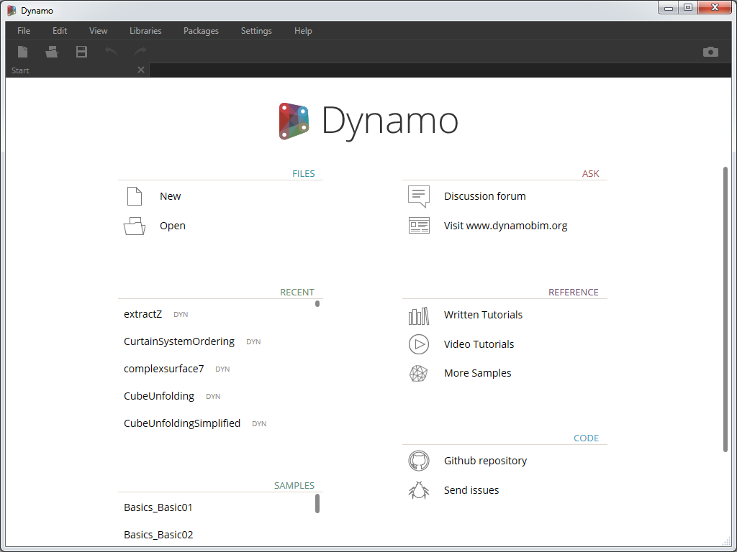Click the webpage icon for dynamobim.org
Viewport: 737px width, 552px height.
419,225
